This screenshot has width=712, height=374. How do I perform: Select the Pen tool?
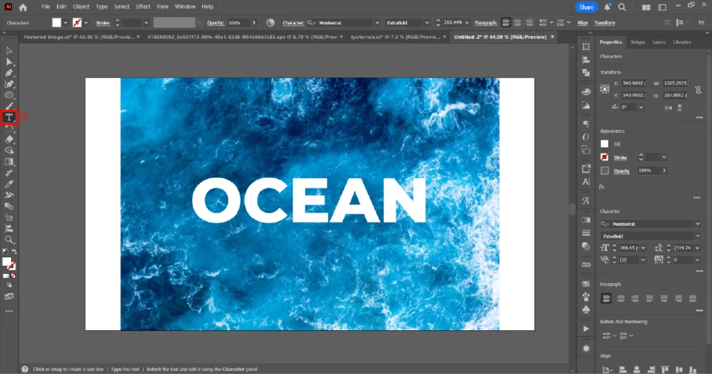[8, 72]
